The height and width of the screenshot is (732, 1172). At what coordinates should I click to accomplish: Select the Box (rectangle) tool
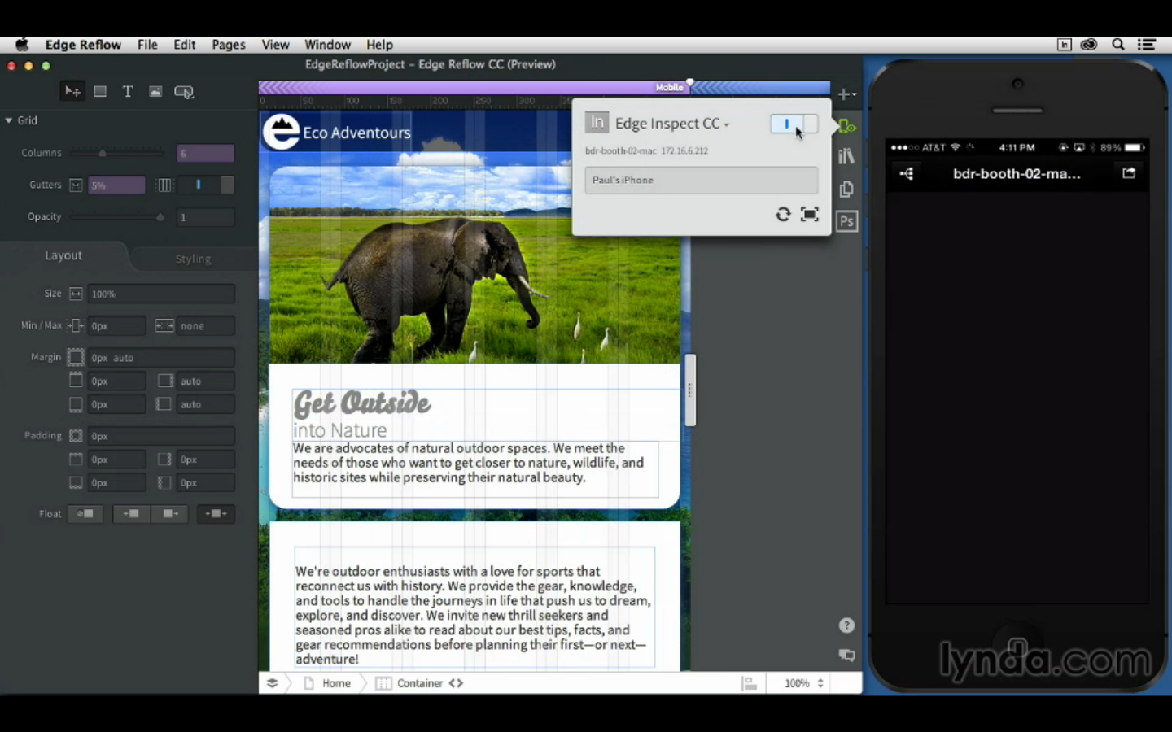tap(100, 92)
